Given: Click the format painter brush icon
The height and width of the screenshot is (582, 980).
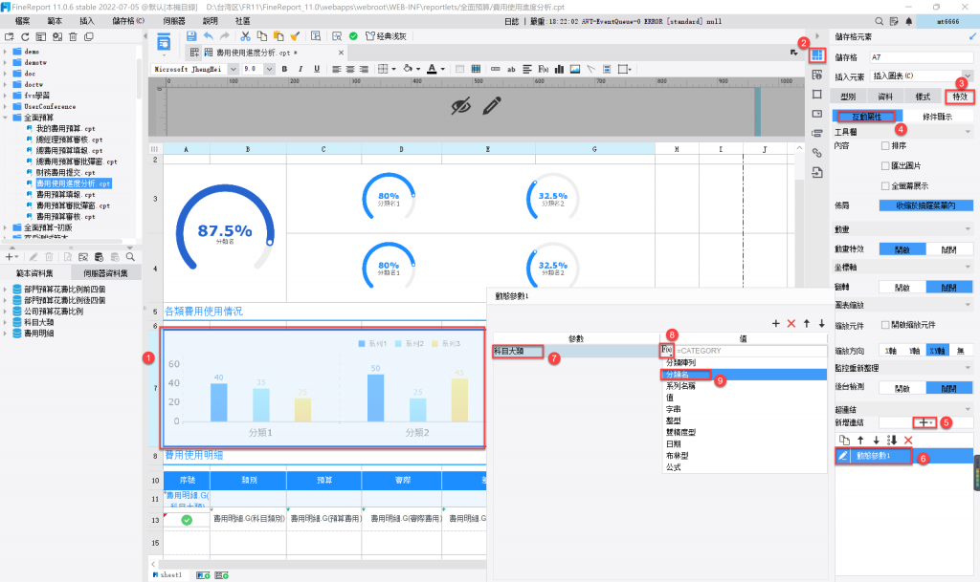Looking at the screenshot, I should coord(295,35).
